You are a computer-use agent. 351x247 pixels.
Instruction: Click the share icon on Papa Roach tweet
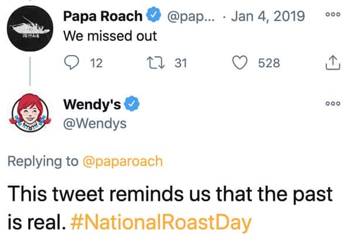(333, 63)
